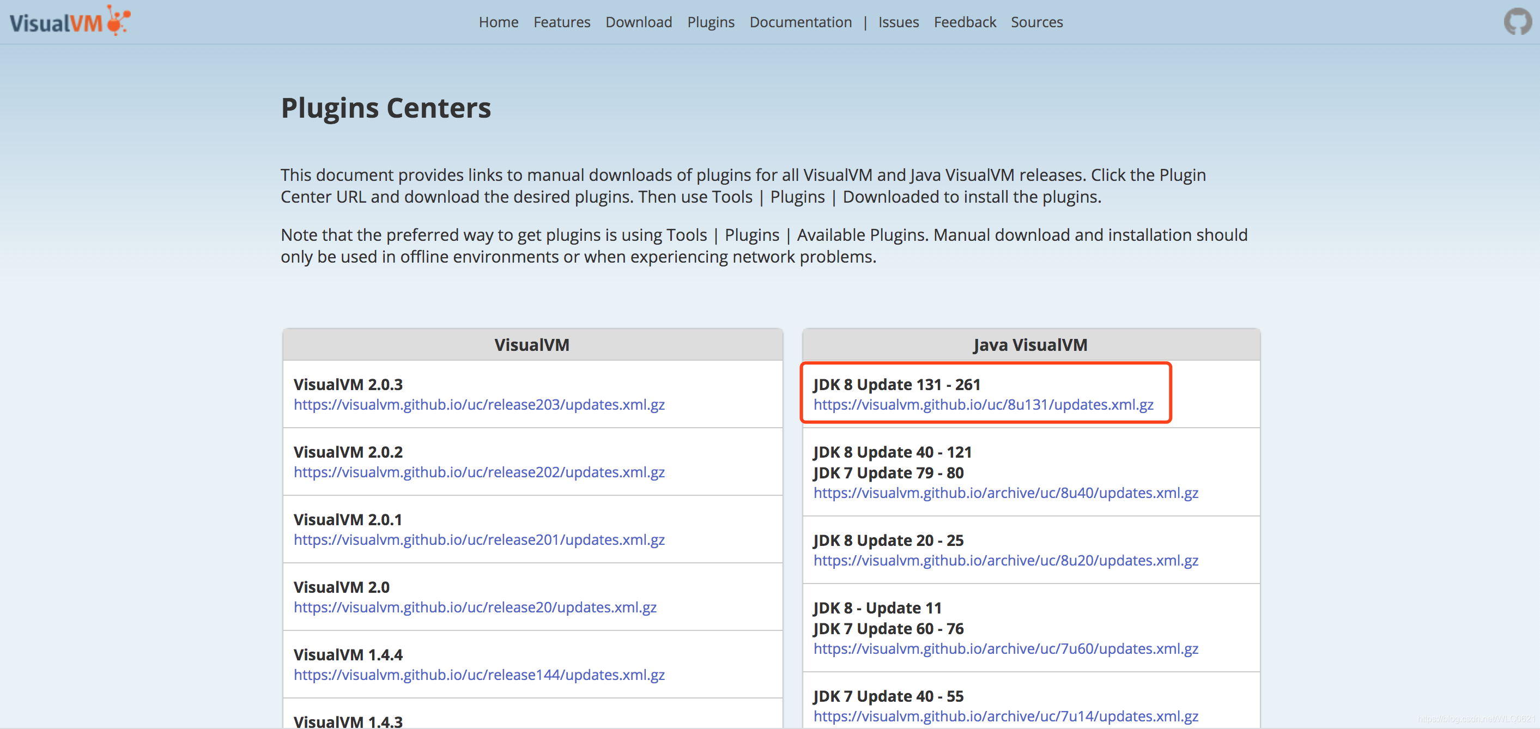Open the Features menu item
This screenshot has height=729, width=1540.
(x=561, y=22)
